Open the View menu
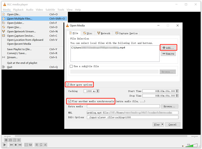The image size is (202, 149). [70, 10]
